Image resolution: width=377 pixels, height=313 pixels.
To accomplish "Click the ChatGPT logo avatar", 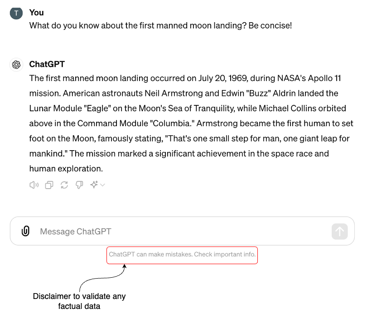I will point(16,65).
